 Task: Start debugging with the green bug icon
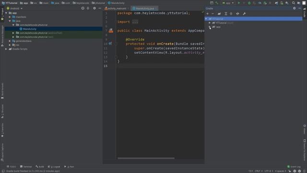(249, 3)
